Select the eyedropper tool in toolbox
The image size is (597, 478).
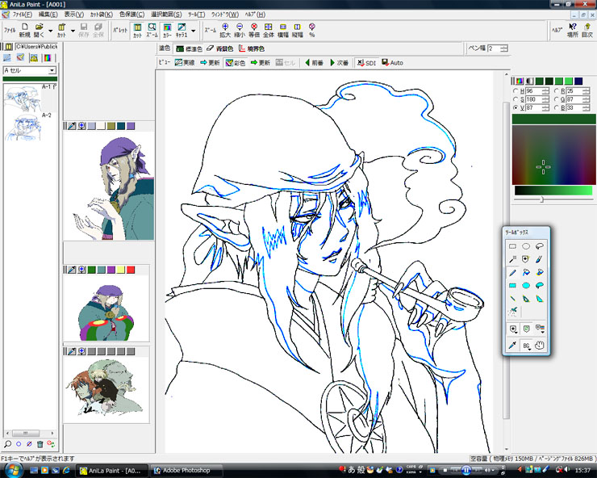coord(512,346)
